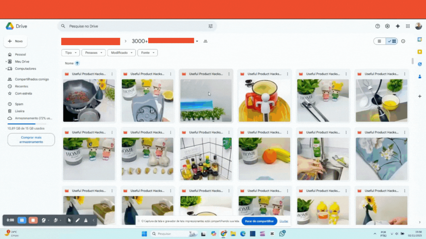
Task: Open Drive settings gear
Action: click(x=387, y=26)
